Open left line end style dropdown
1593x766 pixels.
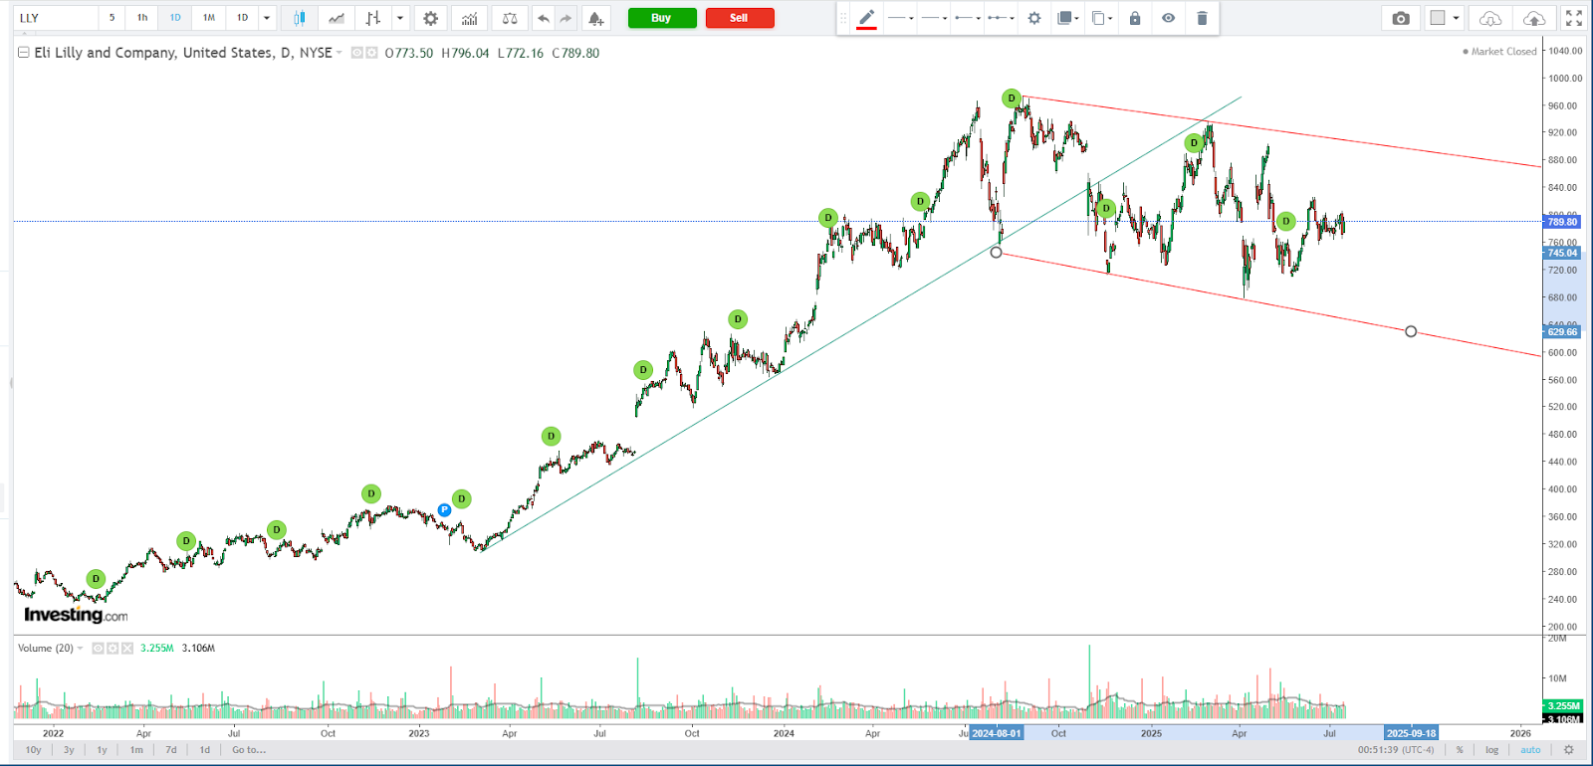click(968, 18)
